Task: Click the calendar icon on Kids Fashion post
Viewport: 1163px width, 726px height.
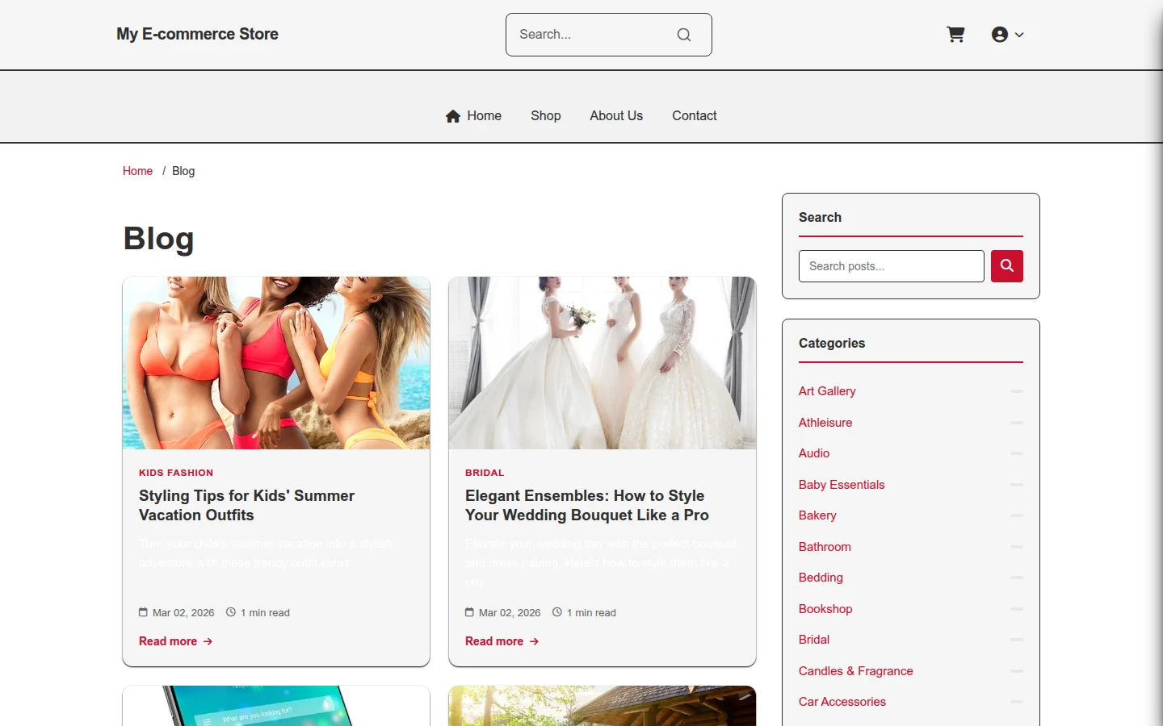Action: tap(143, 612)
